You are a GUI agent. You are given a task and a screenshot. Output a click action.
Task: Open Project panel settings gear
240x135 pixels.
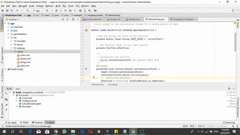[x=73, y=19]
